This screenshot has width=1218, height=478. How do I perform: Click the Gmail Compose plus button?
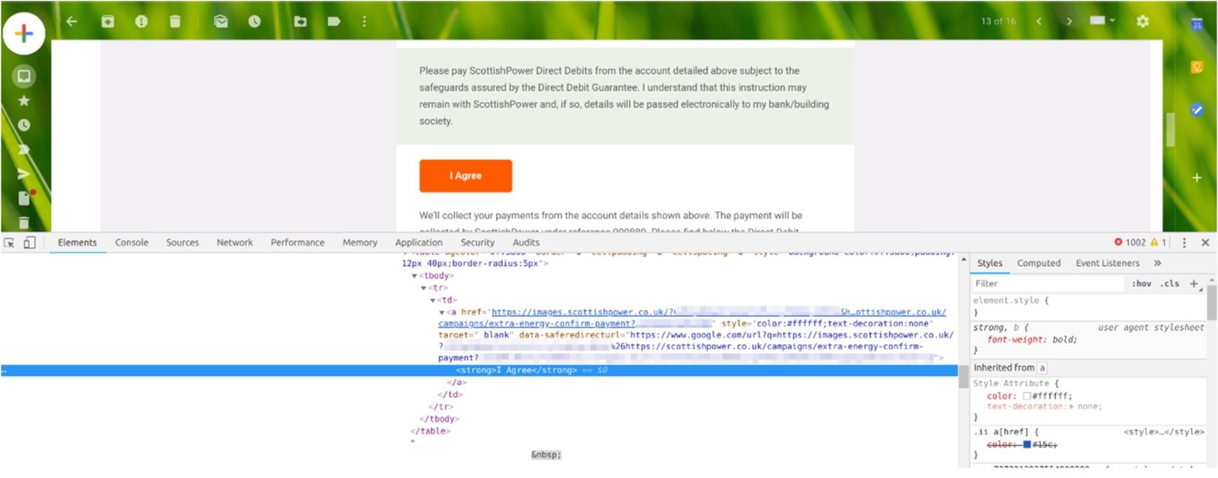point(24,34)
